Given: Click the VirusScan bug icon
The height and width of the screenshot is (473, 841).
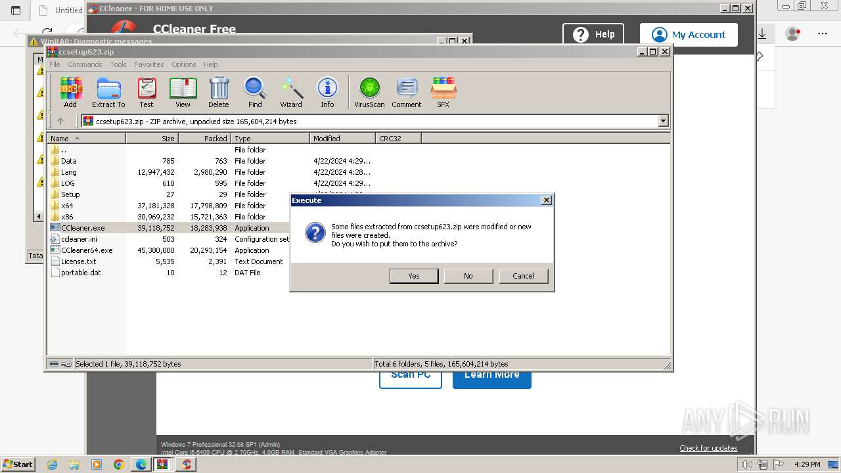Looking at the screenshot, I should [369, 93].
